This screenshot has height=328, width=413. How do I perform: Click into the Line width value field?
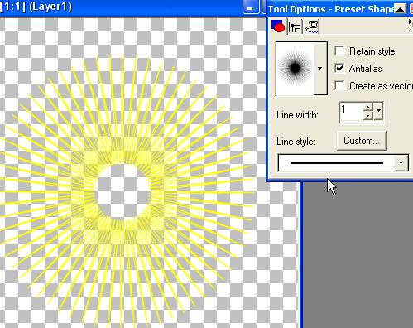(352, 112)
